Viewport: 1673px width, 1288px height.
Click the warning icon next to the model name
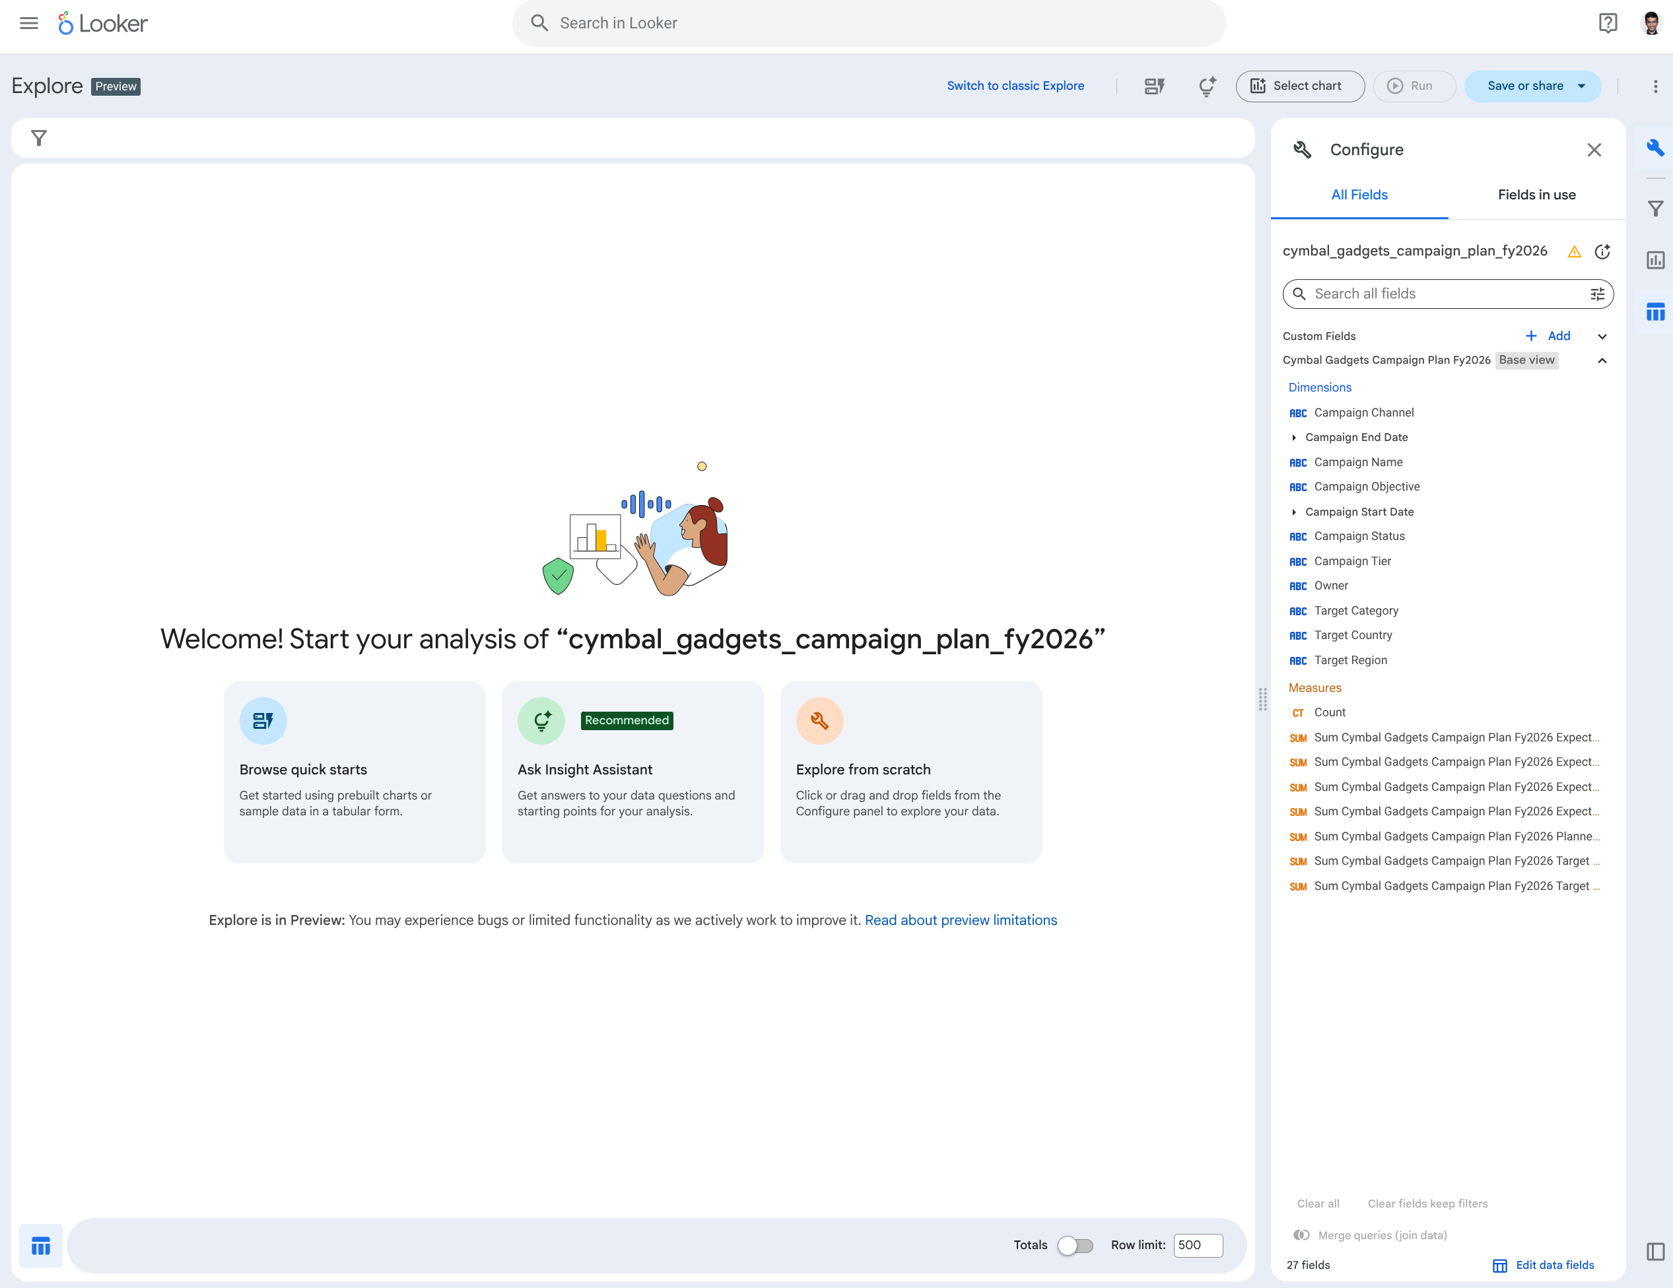[1574, 251]
